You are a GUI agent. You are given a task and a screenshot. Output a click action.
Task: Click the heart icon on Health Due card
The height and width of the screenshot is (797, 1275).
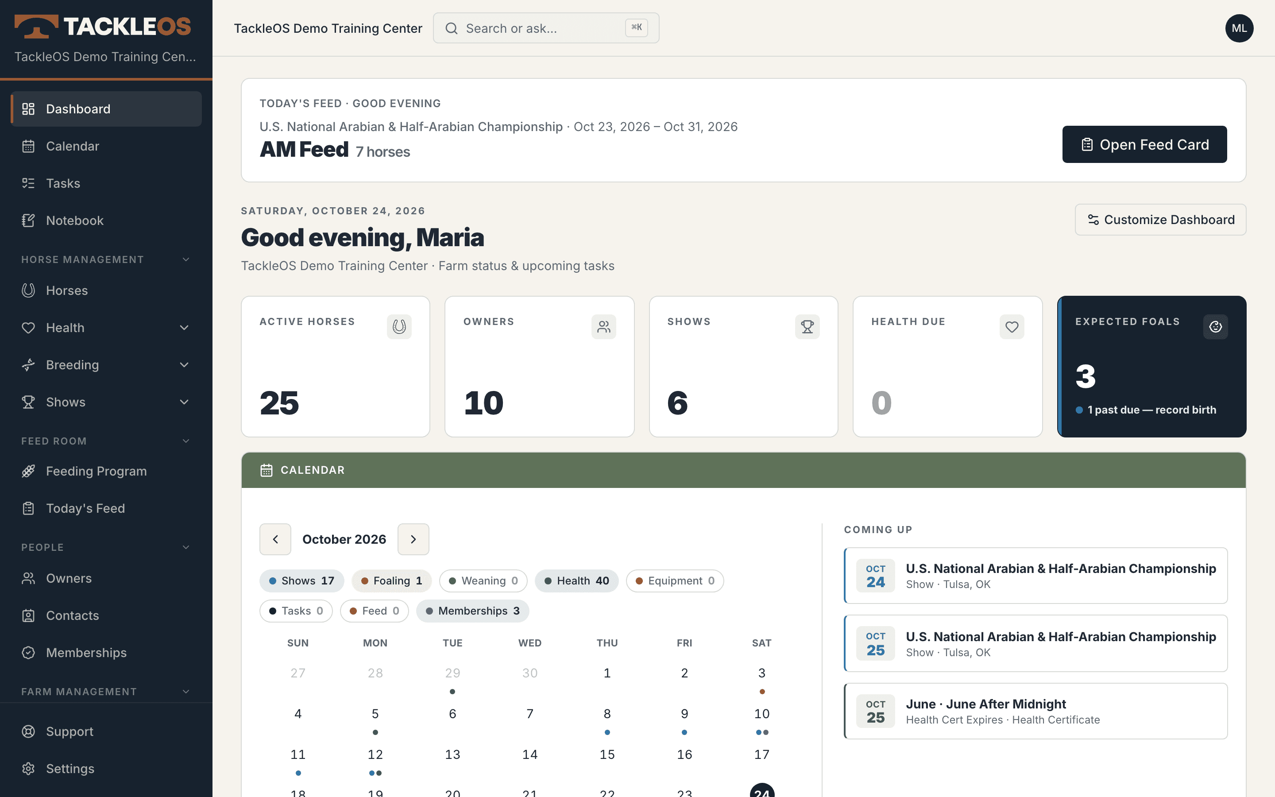(1012, 327)
